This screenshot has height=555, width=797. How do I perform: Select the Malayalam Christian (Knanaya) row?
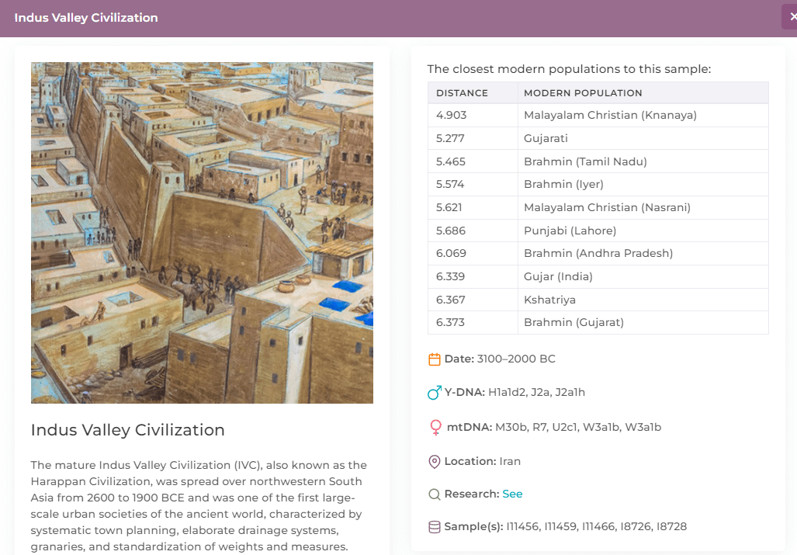click(x=598, y=116)
